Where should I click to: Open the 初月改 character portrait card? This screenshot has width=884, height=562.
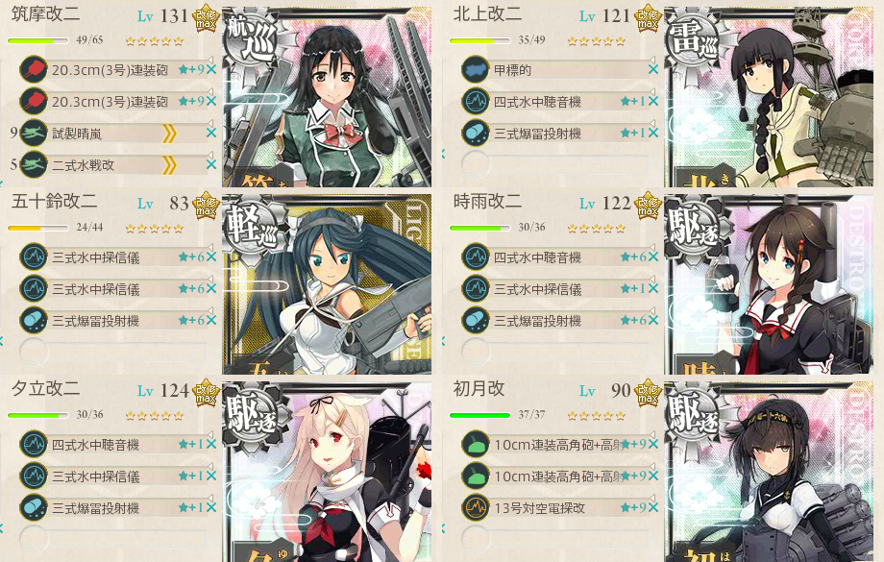pos(769,472)
